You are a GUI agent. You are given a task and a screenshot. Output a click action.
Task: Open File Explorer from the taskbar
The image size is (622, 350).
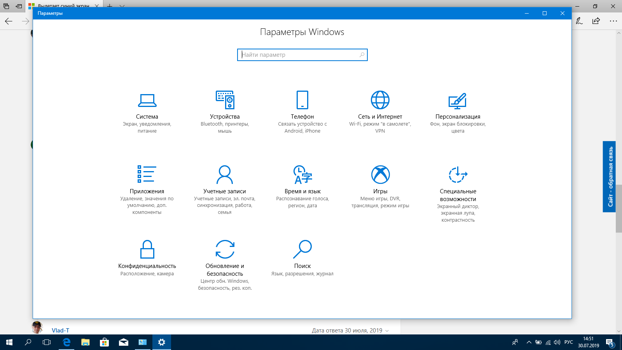pyautogui.click(x=85, y=342)
